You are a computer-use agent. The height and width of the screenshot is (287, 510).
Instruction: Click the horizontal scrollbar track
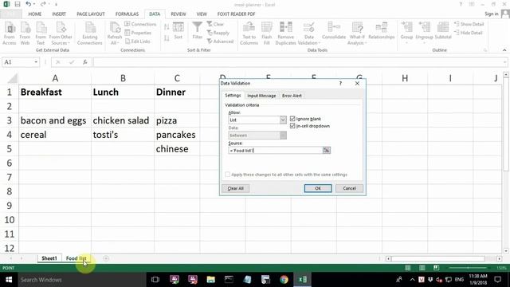[444, 258]
